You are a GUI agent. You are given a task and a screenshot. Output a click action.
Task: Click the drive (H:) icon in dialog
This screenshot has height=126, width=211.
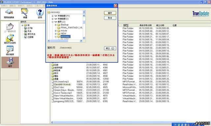pyautogui.click(x=56, y=16)
